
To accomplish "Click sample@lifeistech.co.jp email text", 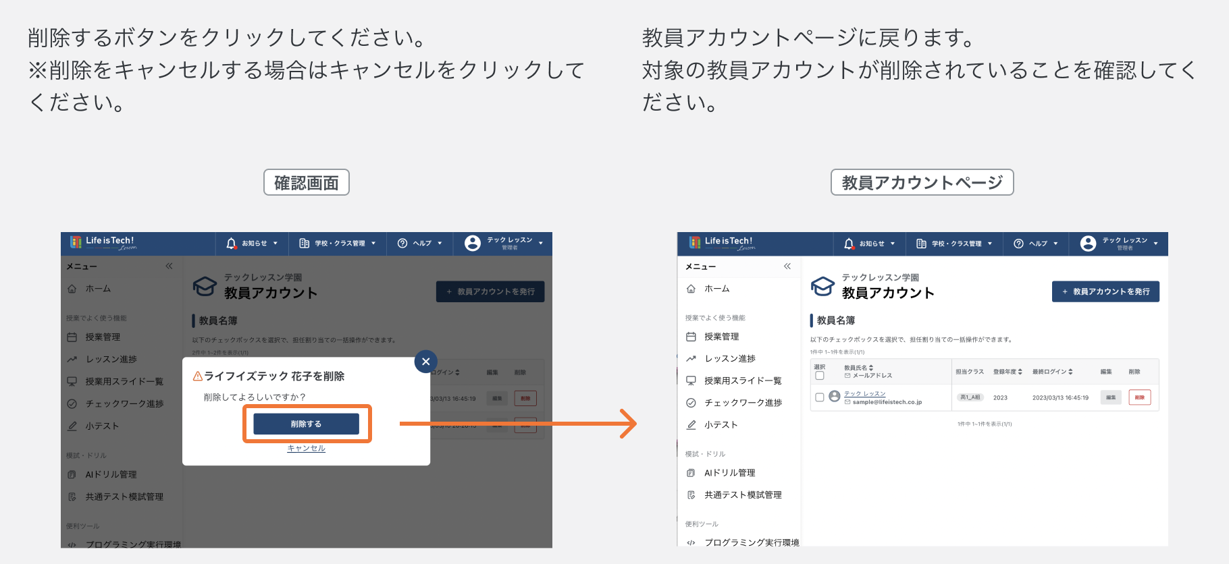I will pyautogui.click(x=887, y=402).
